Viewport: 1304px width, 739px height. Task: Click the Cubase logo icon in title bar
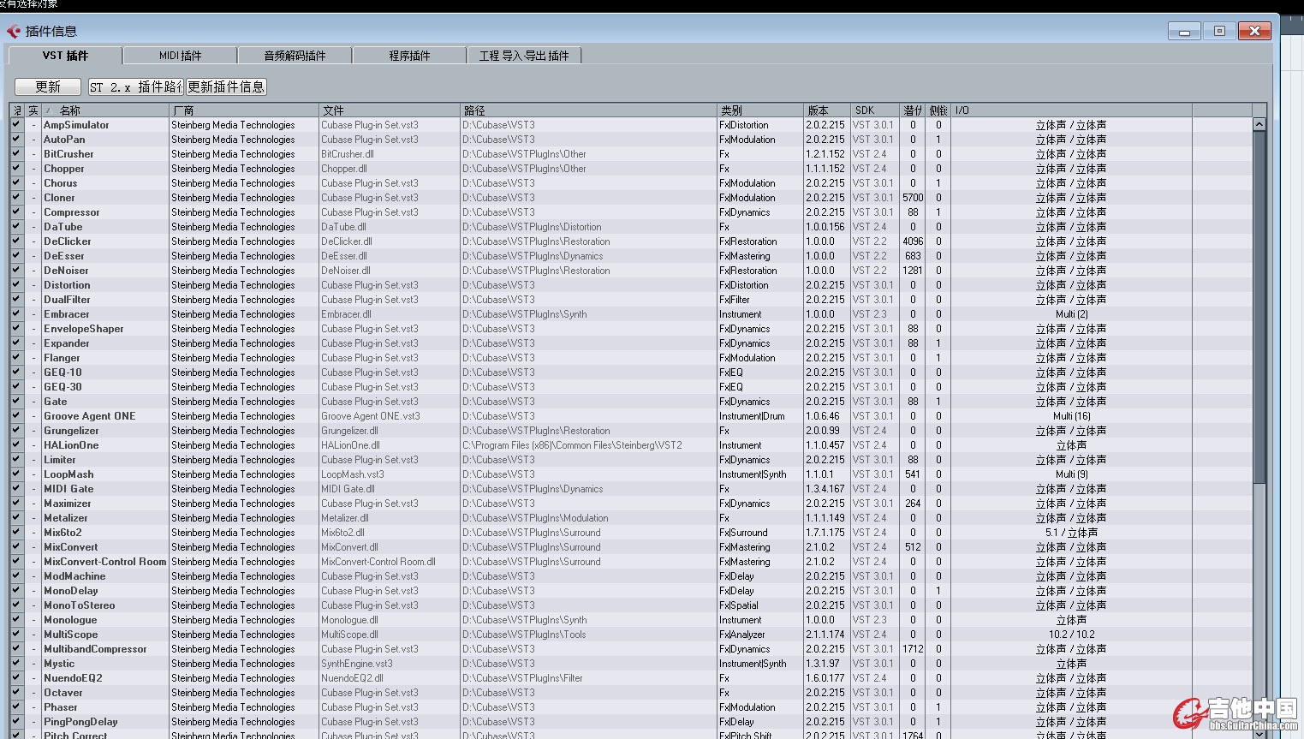14,32
